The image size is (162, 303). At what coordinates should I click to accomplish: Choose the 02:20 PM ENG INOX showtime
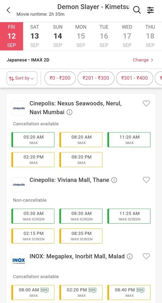[x=81, y=292]
